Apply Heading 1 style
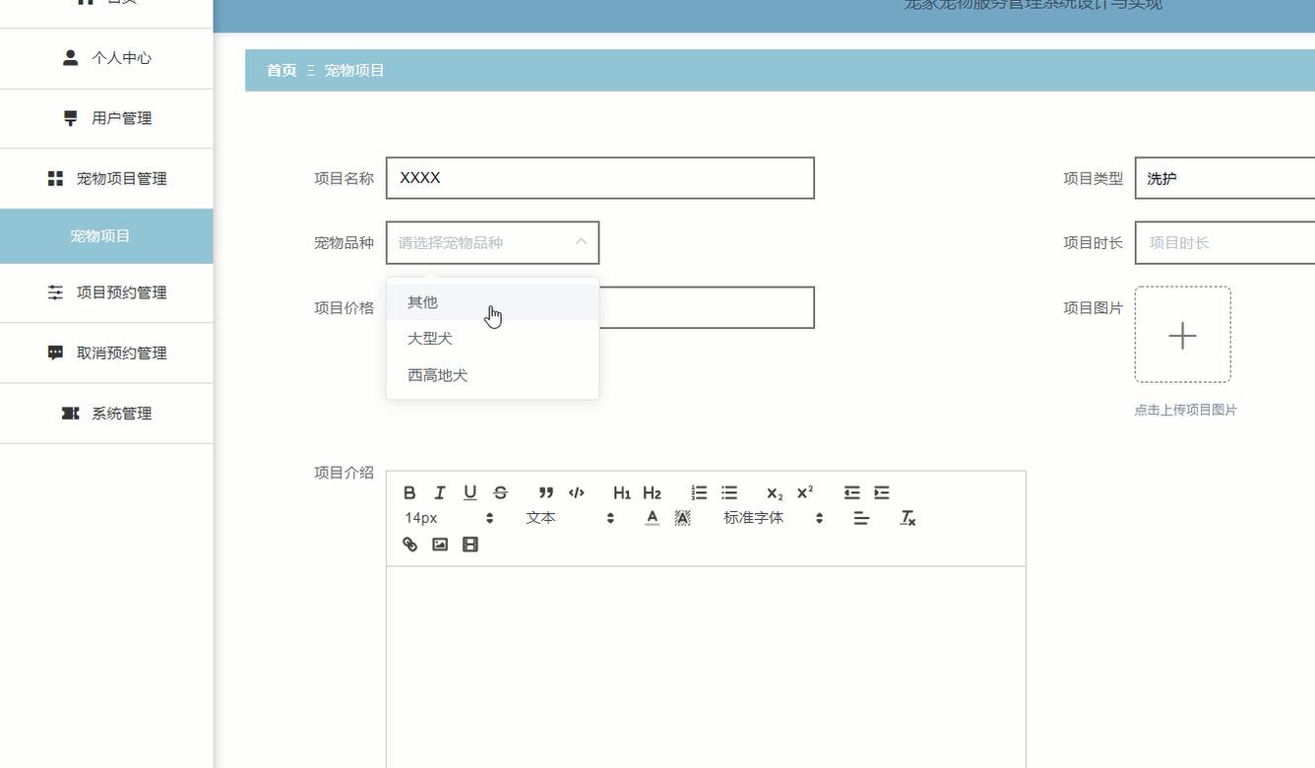The image size is (1315, 768). coord(621,492)
